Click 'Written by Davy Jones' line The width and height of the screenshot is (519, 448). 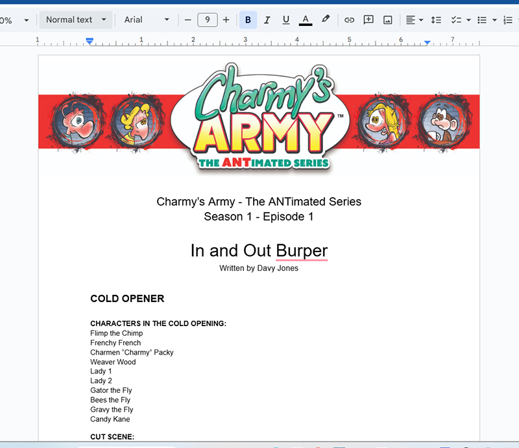click(x=259, y=268)
